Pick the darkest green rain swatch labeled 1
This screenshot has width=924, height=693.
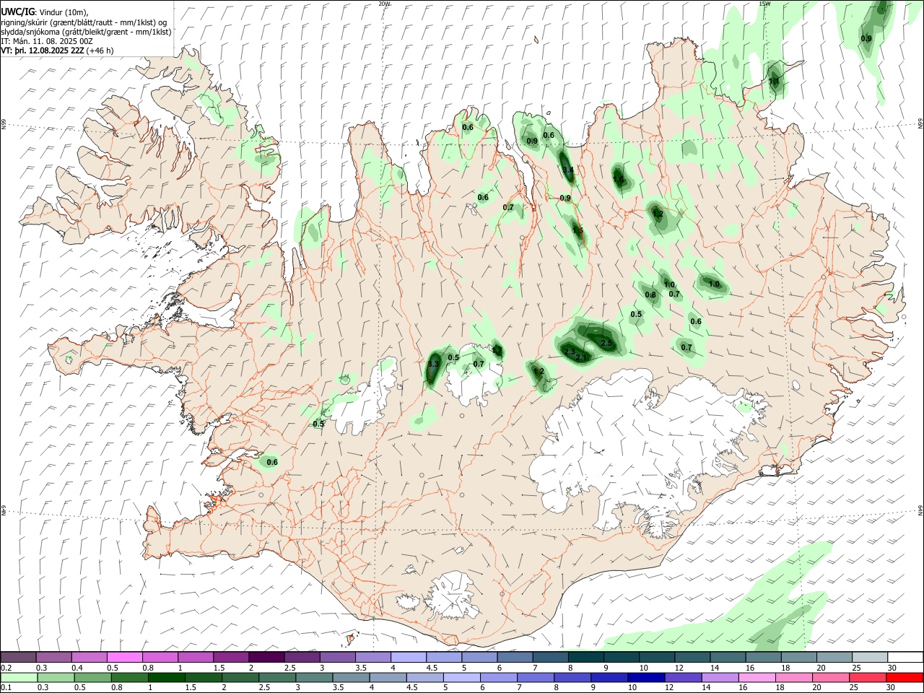tap(167, 677)
